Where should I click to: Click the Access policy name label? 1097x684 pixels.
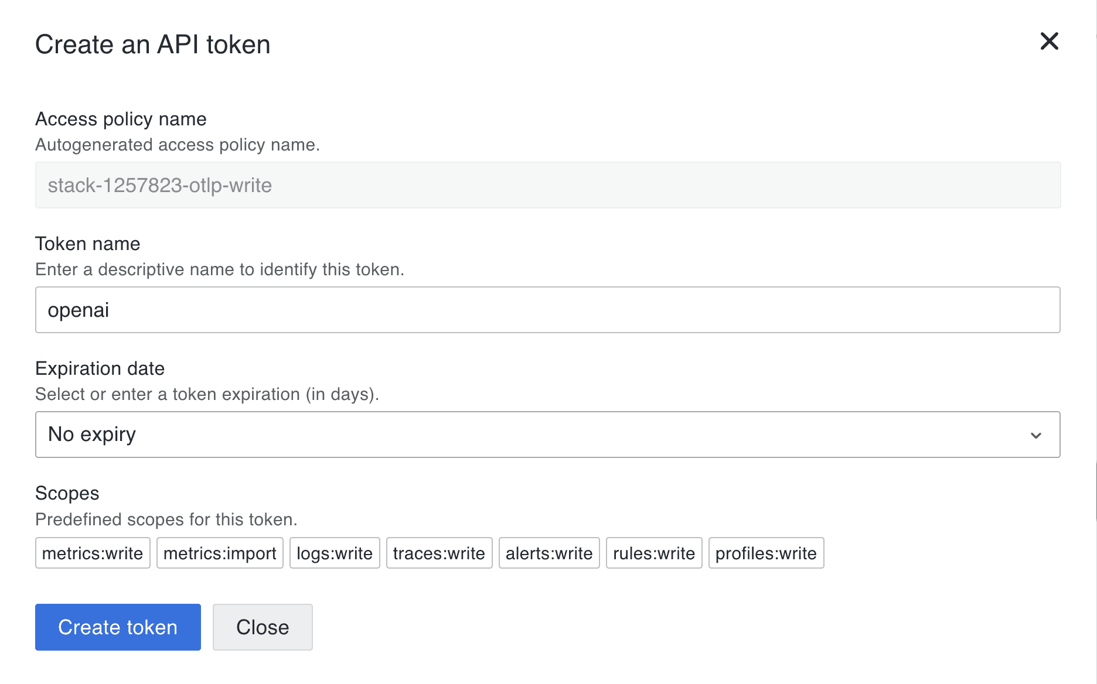[x=121, y=119]
